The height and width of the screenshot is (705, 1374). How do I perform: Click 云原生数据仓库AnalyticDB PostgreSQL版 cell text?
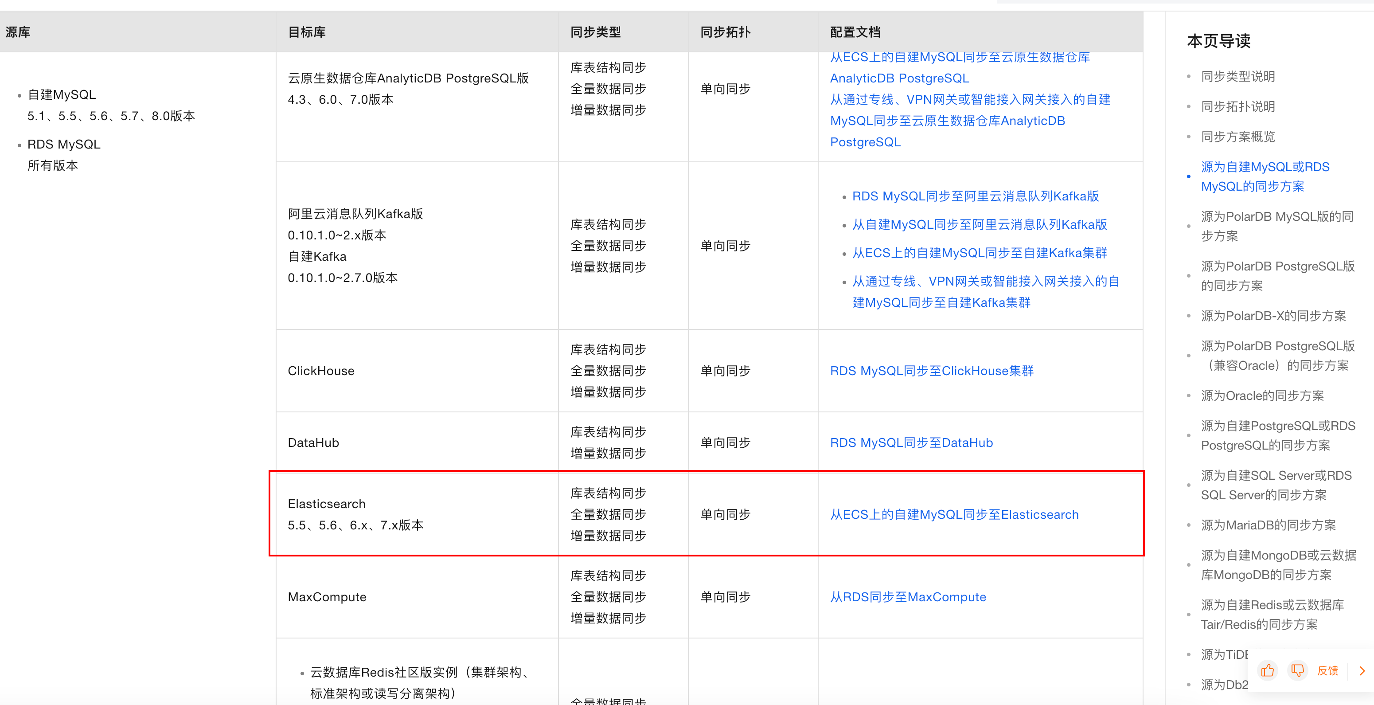[x=408, y=78]
